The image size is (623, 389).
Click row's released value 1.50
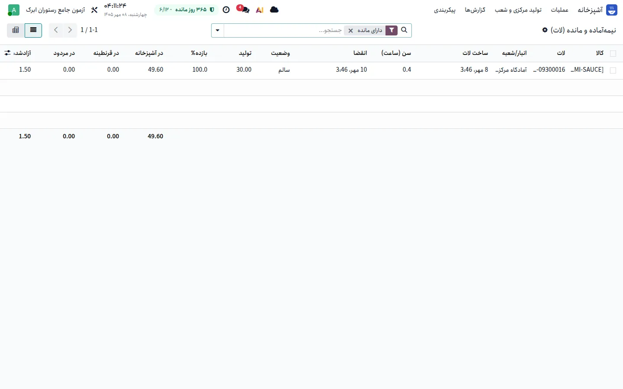(25, 70)
